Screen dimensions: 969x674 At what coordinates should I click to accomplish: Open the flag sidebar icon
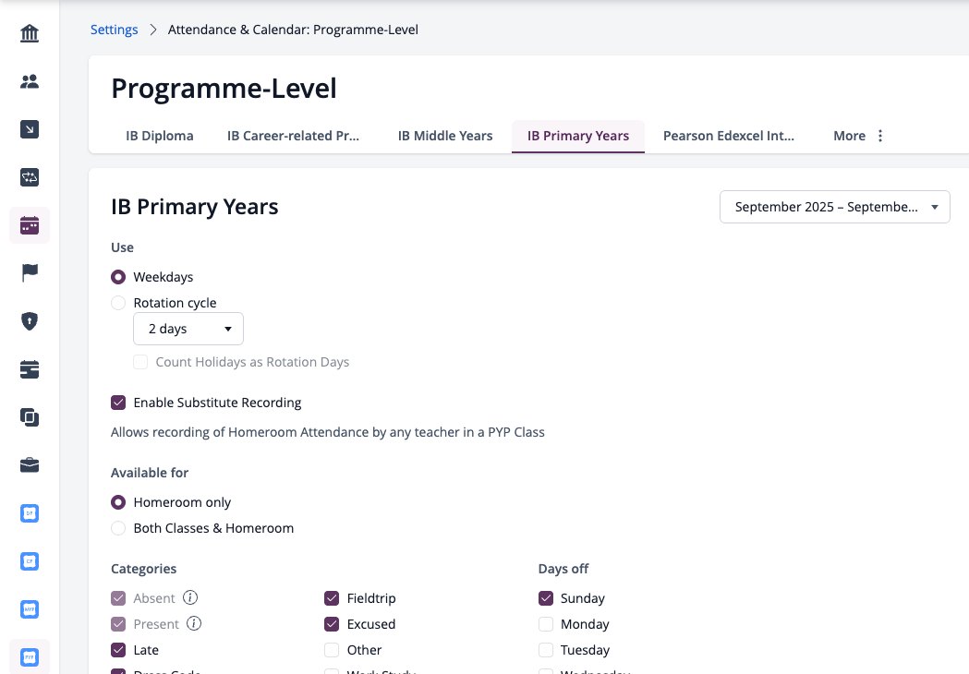(x=30, y=272)
